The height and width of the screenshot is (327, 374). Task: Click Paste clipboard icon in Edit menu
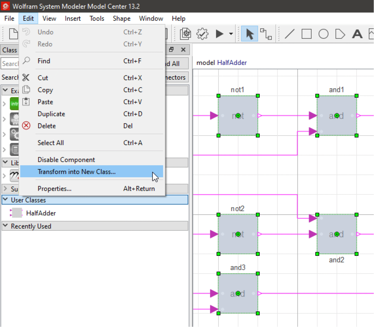click(x=26, y=101)
